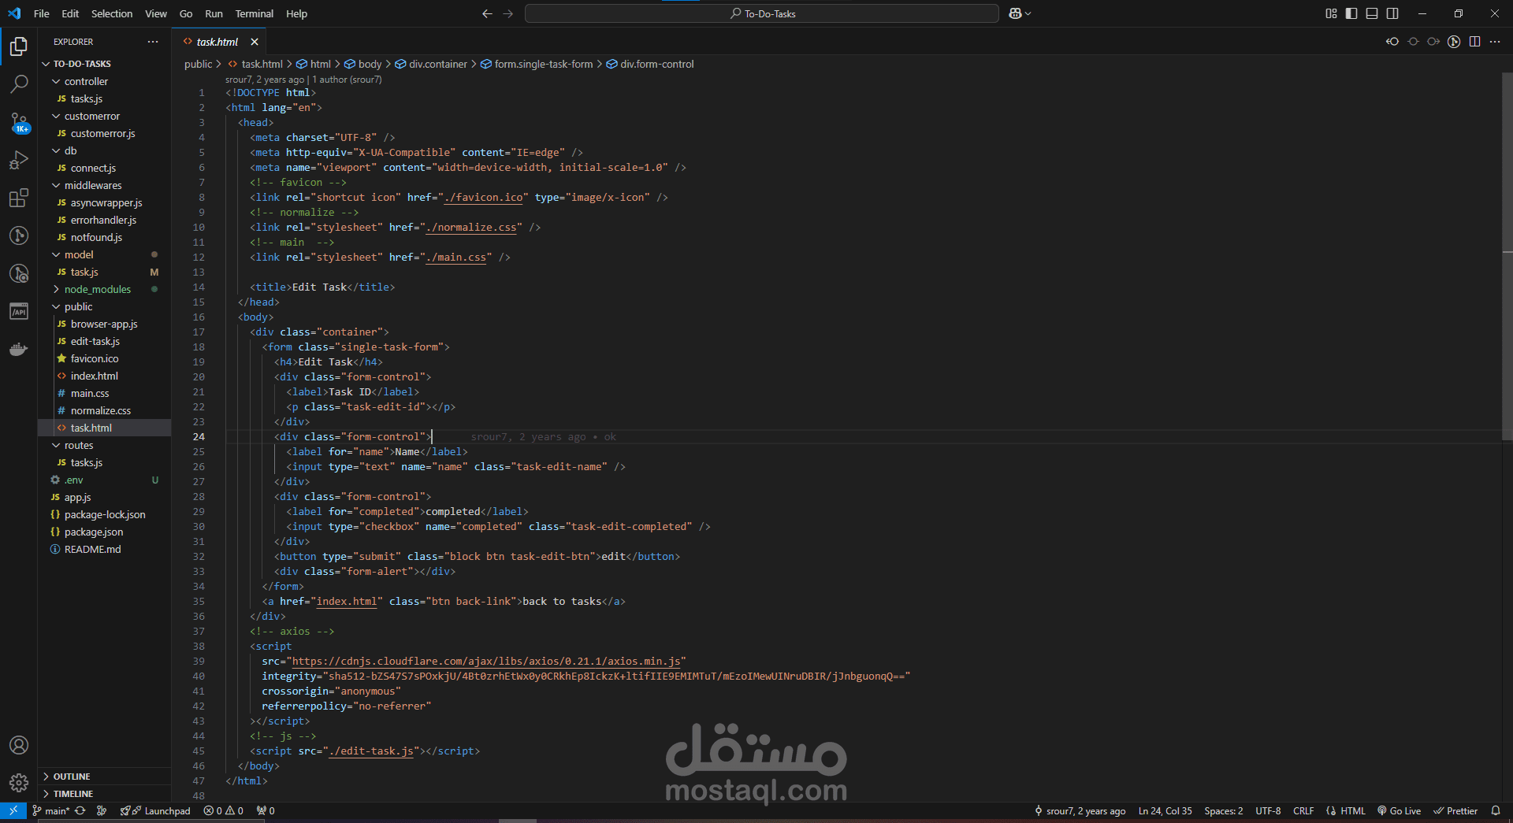Open the File menu
The width and height of the screenshot is (1513, 823).
pos(42,13)
